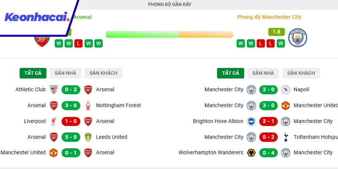Click the Manchester City 1.8 rating badge
Screen dimensions: 338x169
tap(277, 32)
